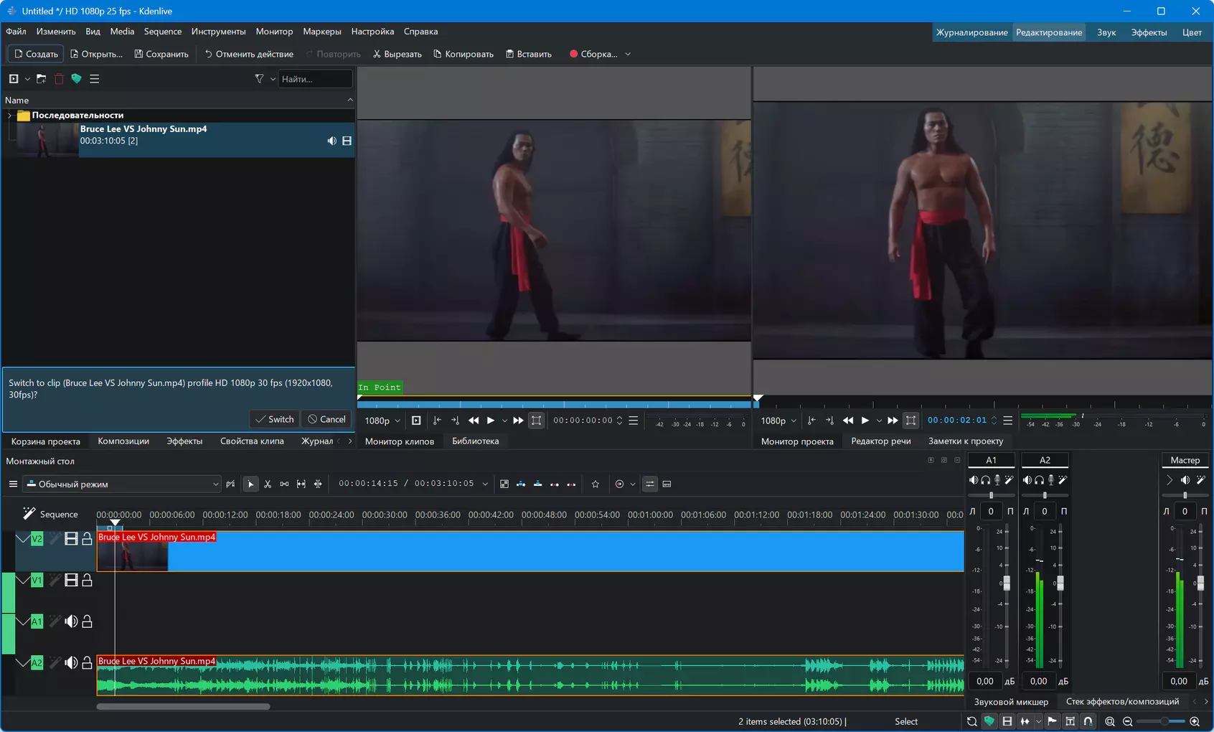
Task: Toggle mute on mixer channel A1
Action: 974,480
